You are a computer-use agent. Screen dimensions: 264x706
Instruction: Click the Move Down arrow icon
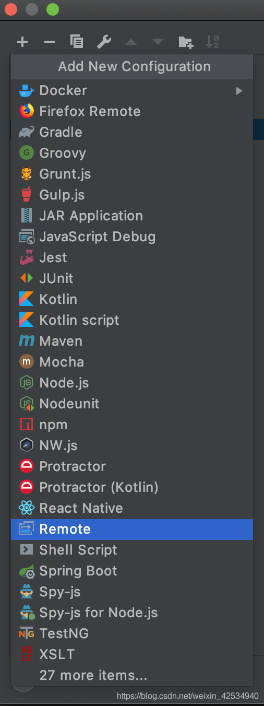click(x=158, y=42)
